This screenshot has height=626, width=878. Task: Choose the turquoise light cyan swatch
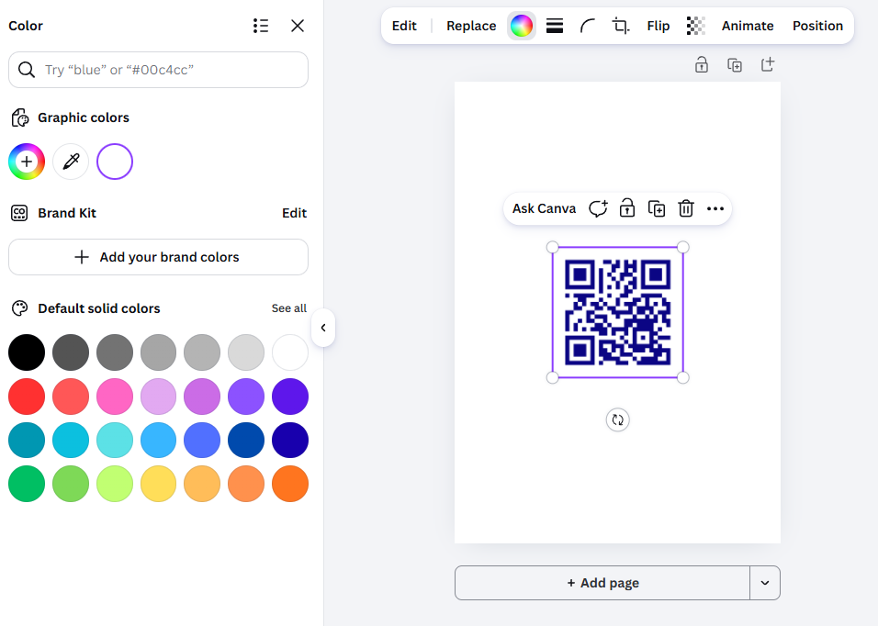tap(115, 441)
